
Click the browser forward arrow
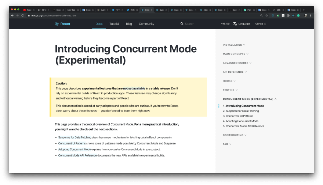18,16
